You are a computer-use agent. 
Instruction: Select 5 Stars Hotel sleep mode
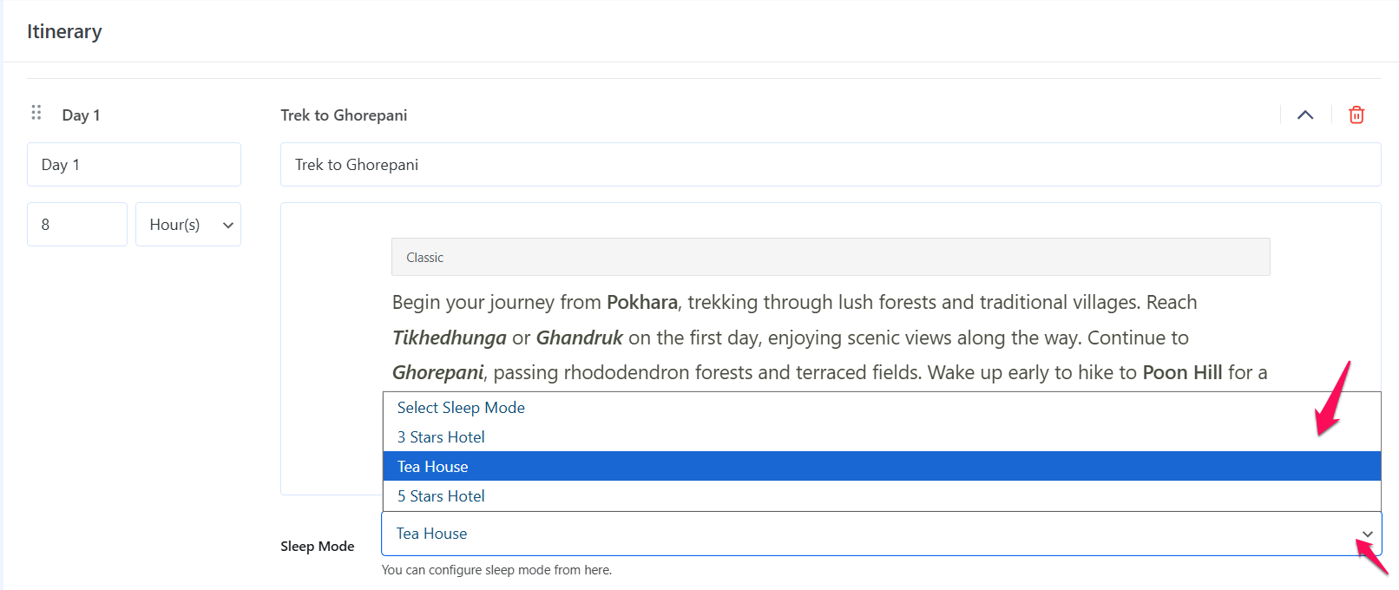coord(441,496)
